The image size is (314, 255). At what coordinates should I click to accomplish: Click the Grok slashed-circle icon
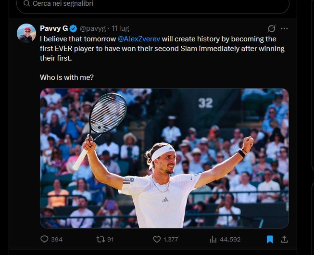pos(272,29)
